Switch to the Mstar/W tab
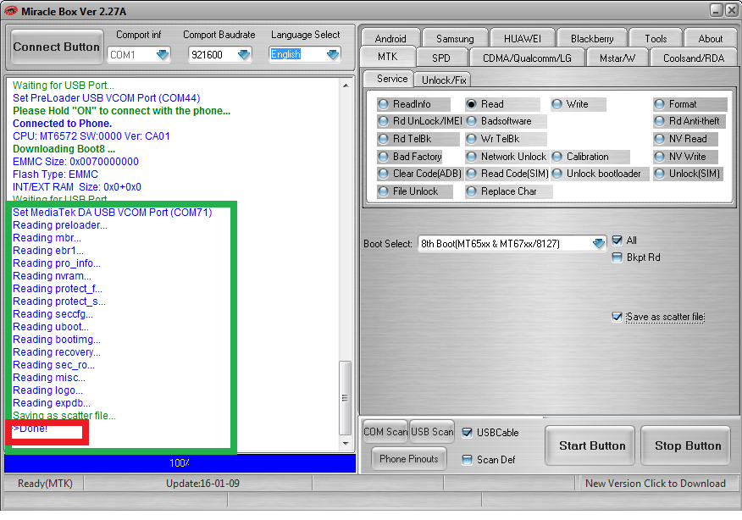742x520 pixels. (x=617, y=58)
